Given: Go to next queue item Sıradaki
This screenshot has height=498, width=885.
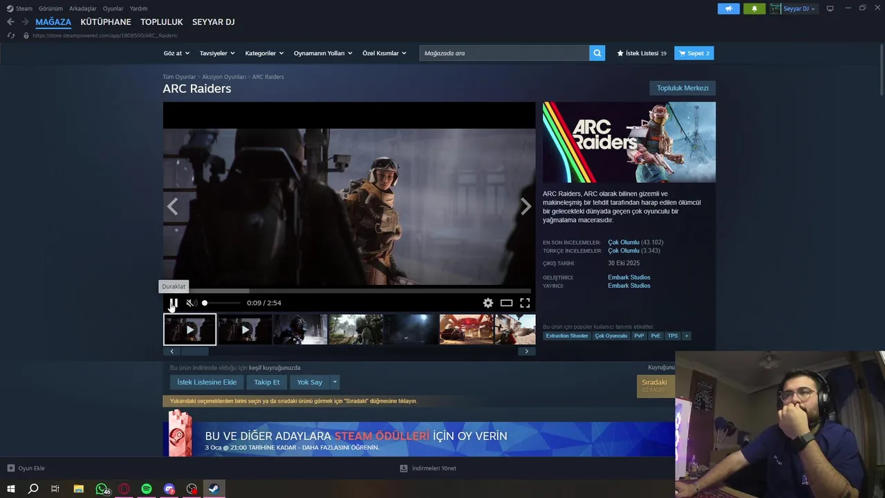Looking at the screenshot, I should 655,385.
